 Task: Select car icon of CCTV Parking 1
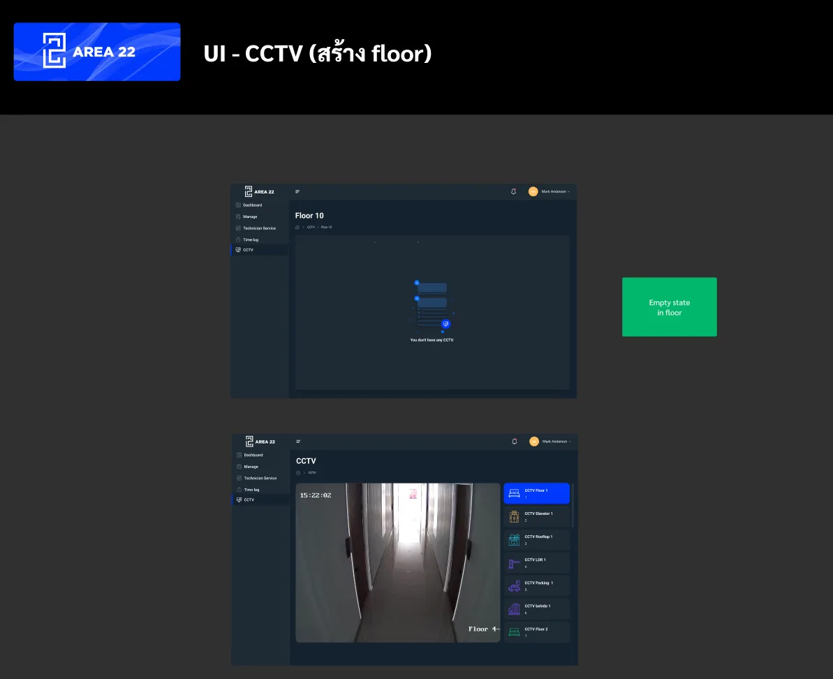514,586
